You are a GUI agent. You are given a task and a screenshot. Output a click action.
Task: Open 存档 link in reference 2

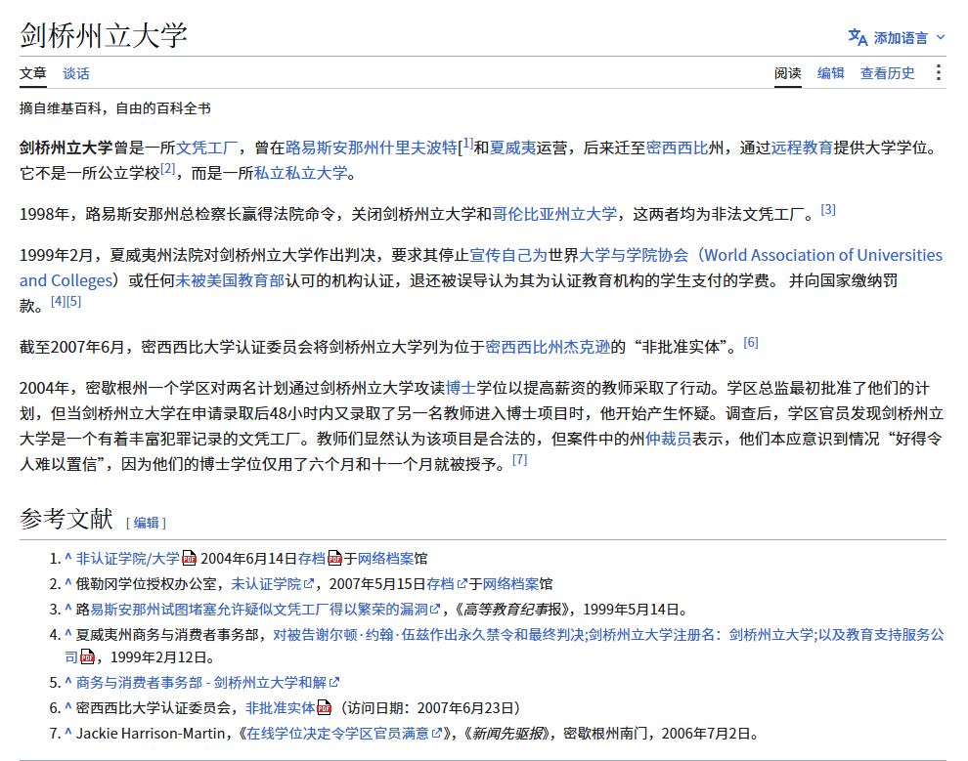(440, 583)
